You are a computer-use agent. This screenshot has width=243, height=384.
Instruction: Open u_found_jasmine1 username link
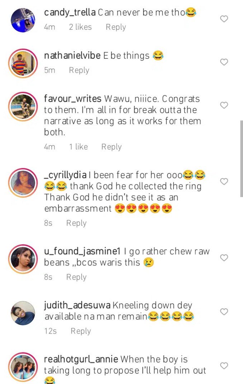(x=82, y=251)
